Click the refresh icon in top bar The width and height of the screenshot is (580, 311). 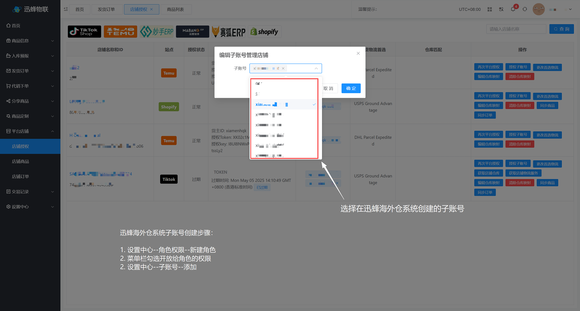[x=525, y=9]
